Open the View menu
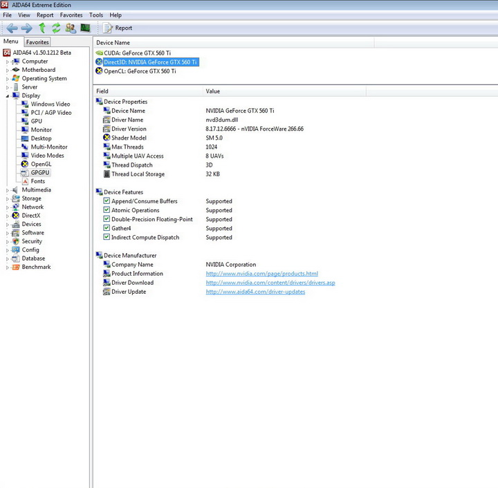This screenshot has width=498, height=488. click(24, 15)
